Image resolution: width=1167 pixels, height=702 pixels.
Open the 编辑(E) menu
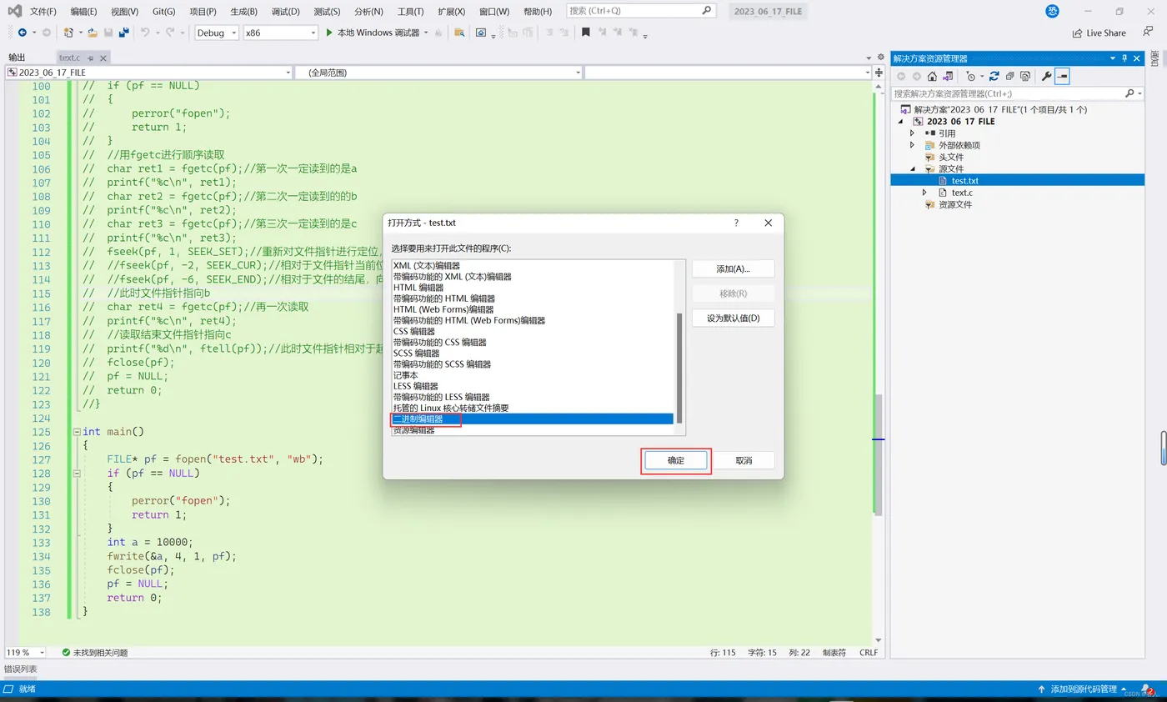[83, 12]
